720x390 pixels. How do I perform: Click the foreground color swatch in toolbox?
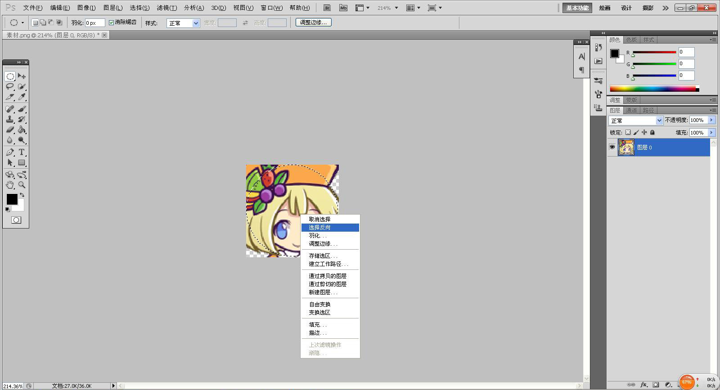12,199
